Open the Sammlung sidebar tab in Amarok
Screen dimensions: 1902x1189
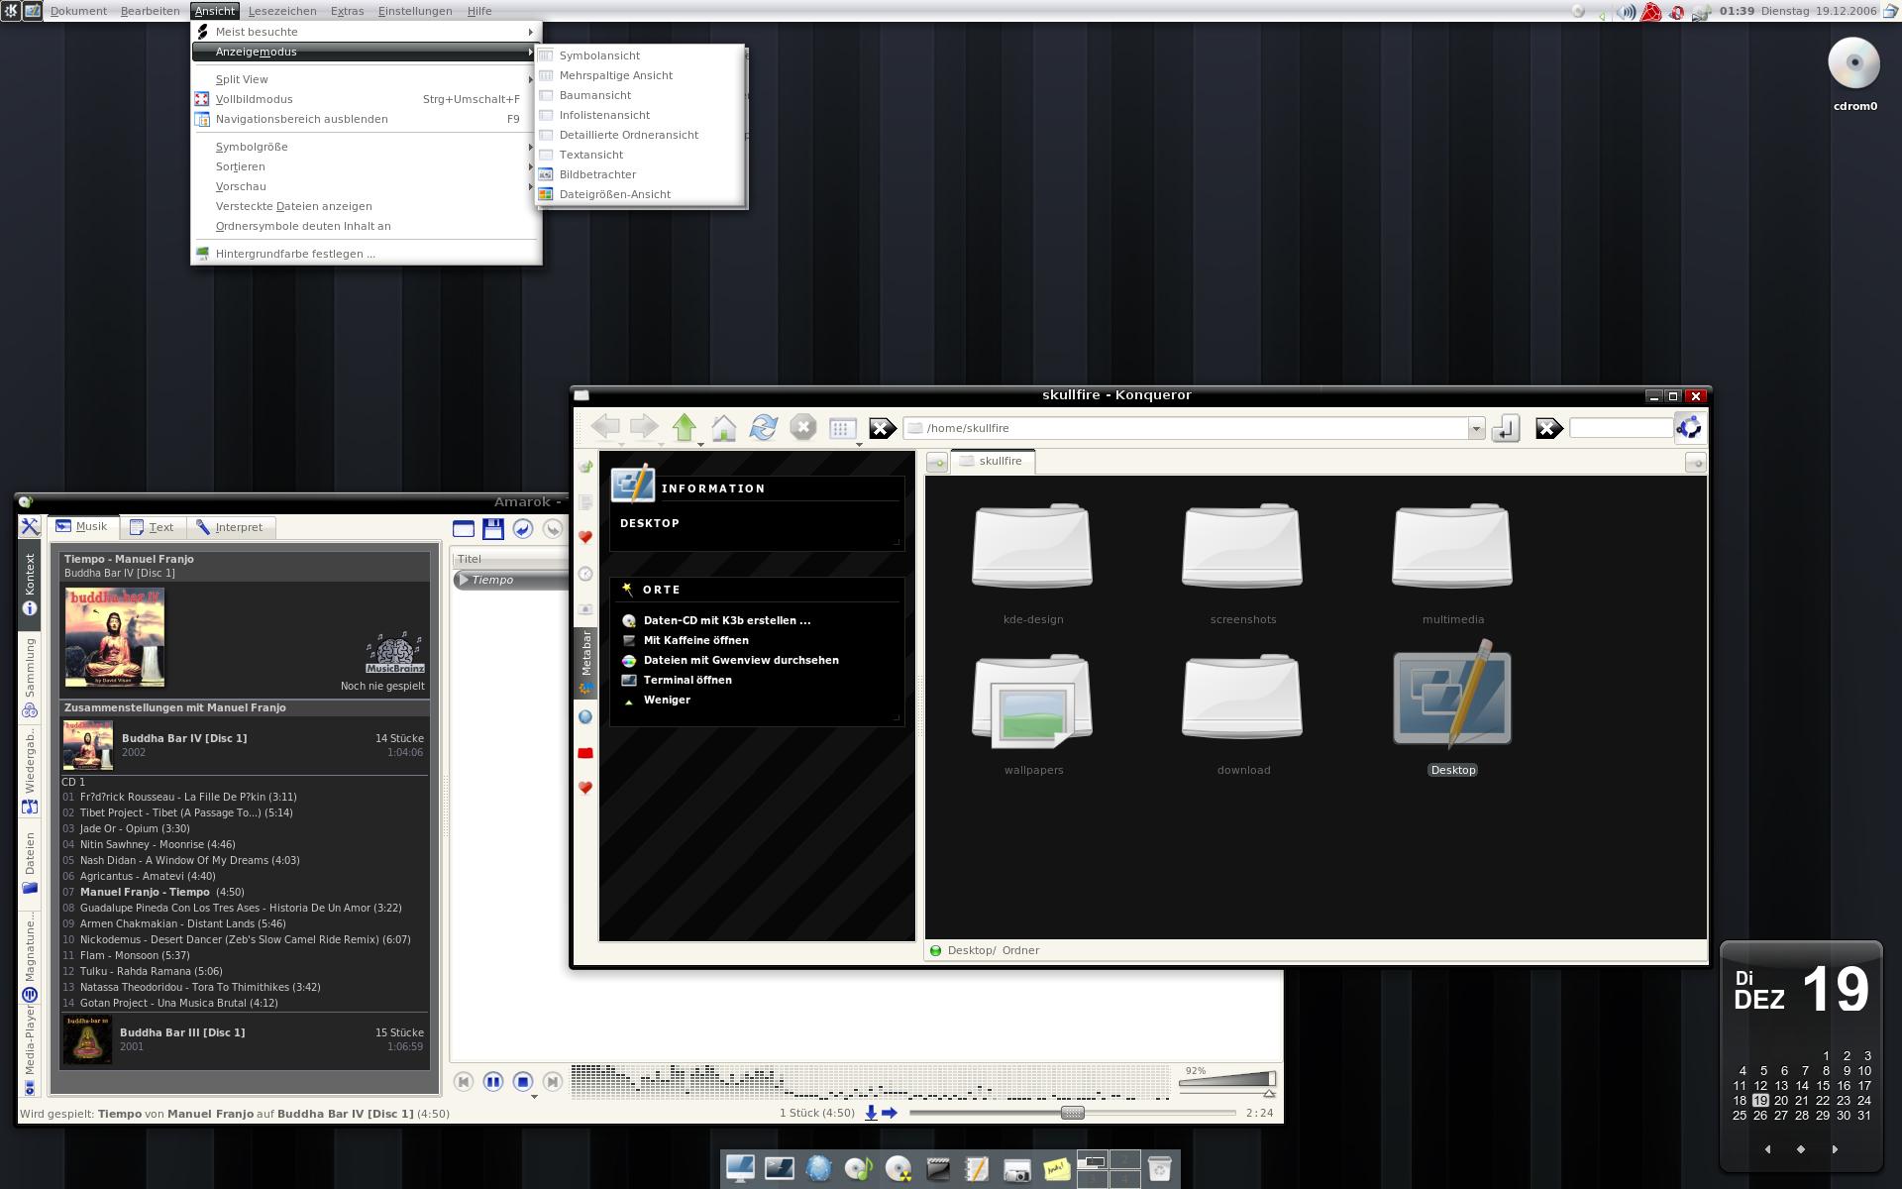coord(30,679)
